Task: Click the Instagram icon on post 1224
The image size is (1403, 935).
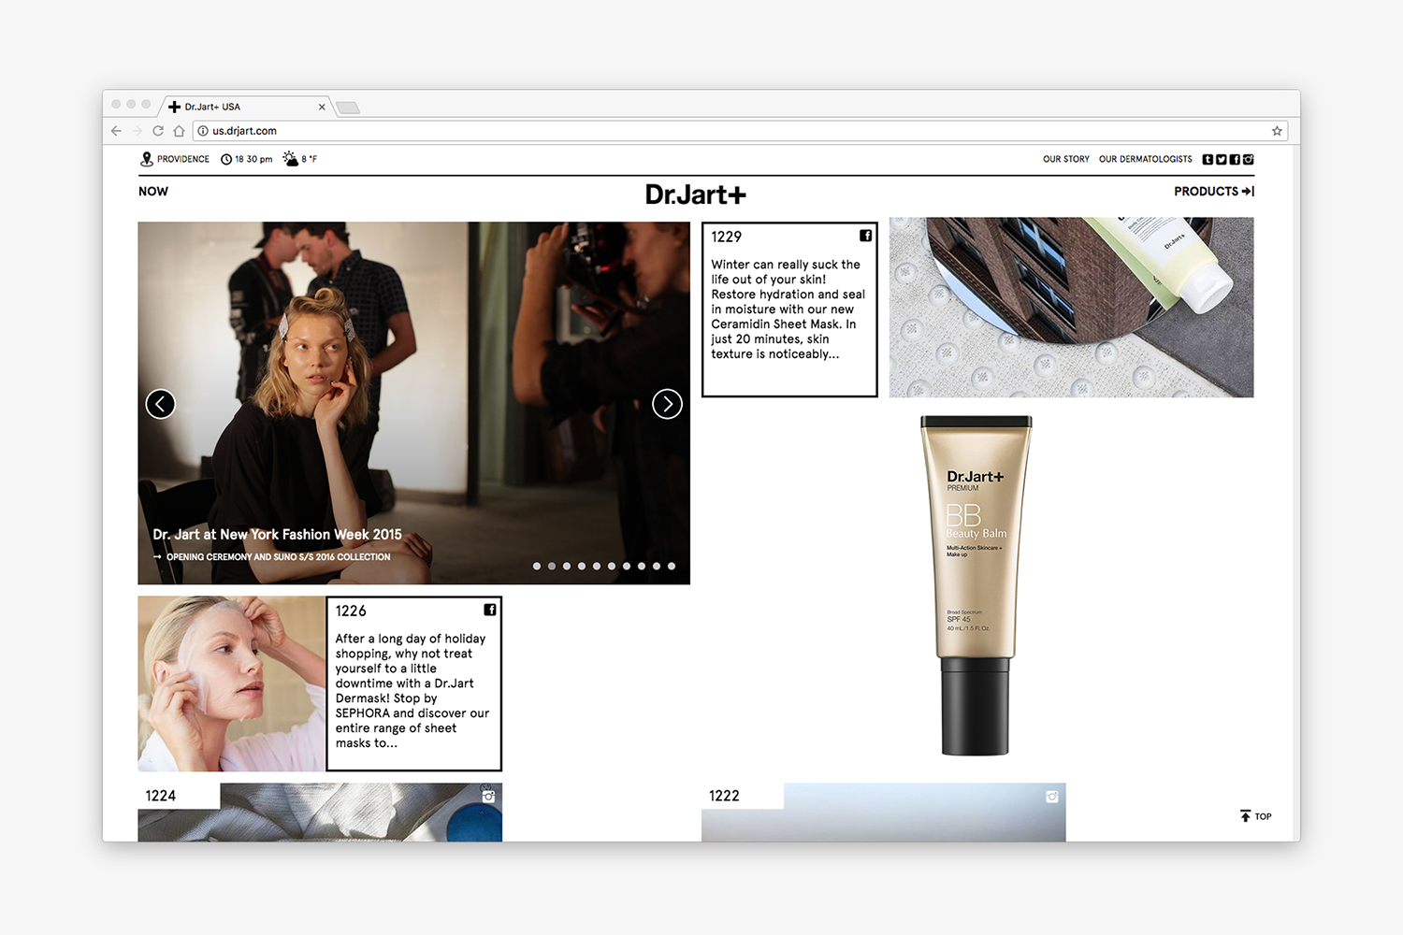Action: [488, 797]
